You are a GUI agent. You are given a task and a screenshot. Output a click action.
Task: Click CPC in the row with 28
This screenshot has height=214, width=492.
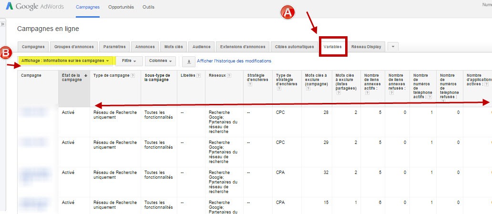(280, 112)
